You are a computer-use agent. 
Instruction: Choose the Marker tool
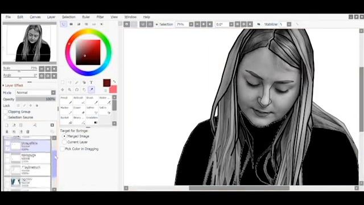66,110
